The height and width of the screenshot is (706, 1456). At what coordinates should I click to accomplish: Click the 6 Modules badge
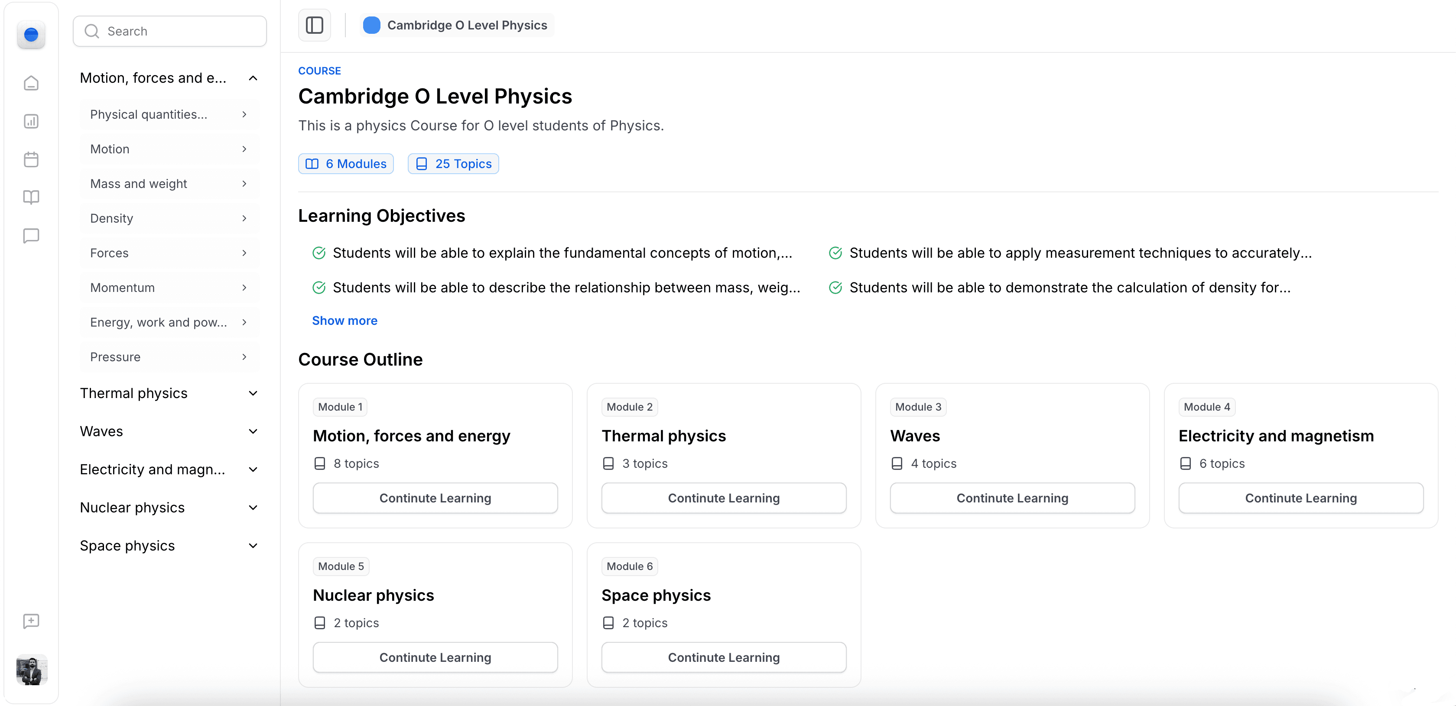click(x=346, y=164)
